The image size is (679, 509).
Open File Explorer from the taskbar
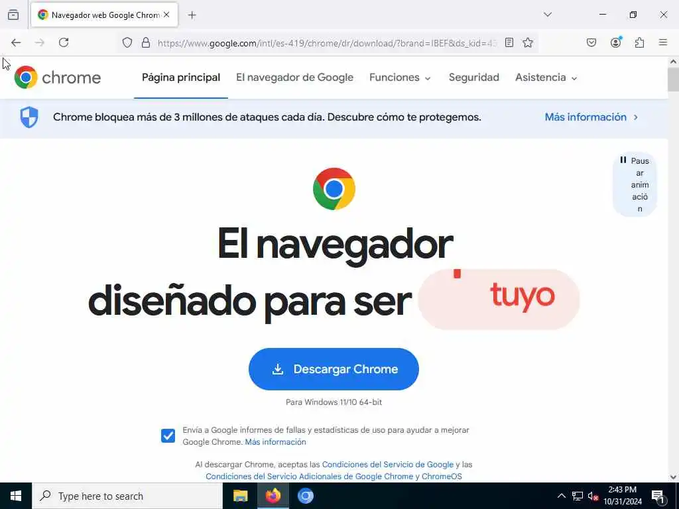click(240, 496)
